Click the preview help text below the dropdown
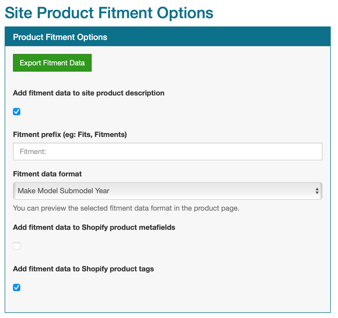The image size is (338, 318). [126, 208]
